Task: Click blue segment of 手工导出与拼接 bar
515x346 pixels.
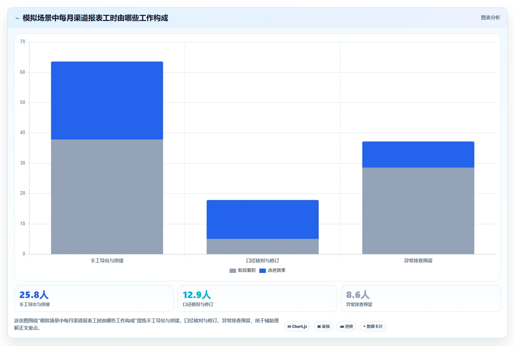Action: (x=107, y=101)
